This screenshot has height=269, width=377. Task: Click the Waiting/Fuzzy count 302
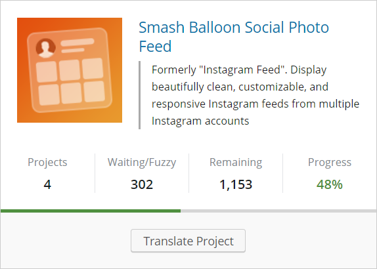click(x=142, y=184)
